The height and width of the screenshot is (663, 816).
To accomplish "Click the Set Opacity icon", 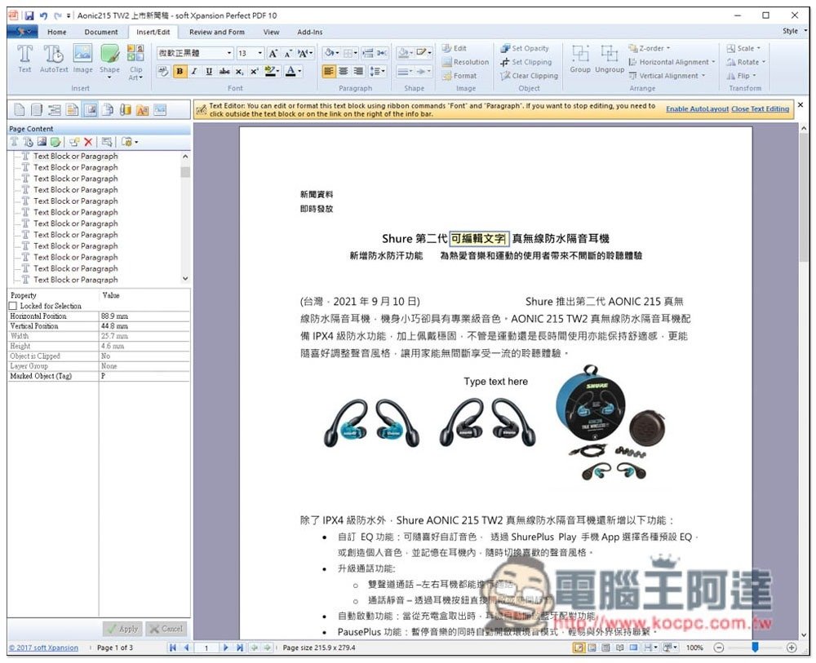I will (503, 48).
